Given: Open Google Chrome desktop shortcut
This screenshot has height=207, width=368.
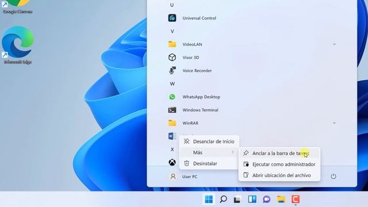Looking at the screenshot, I should pyautogui.click(x=18, y=7).
